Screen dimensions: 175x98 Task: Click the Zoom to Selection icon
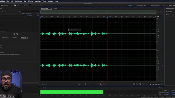tap(156, 84)
